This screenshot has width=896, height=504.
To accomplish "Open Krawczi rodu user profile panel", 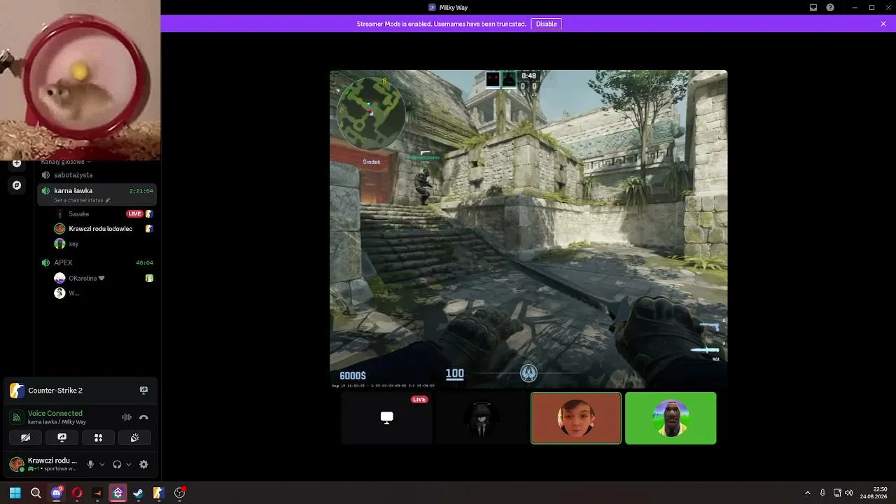I will point(43,464).
